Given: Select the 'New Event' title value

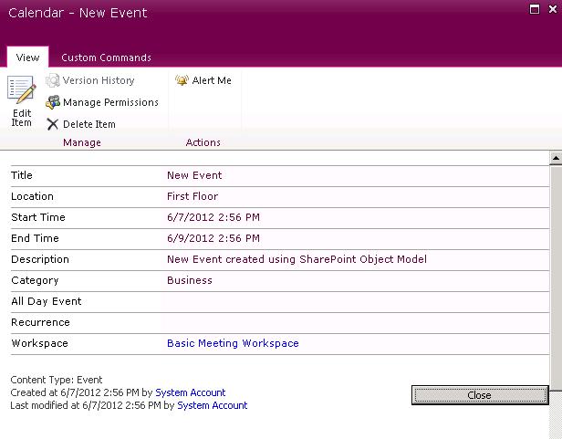Looking at the screenshot, I should (194, 175).
